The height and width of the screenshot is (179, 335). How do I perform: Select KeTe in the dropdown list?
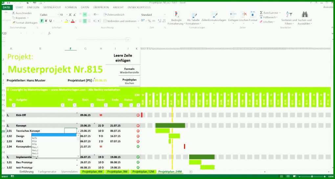[34, 138]
